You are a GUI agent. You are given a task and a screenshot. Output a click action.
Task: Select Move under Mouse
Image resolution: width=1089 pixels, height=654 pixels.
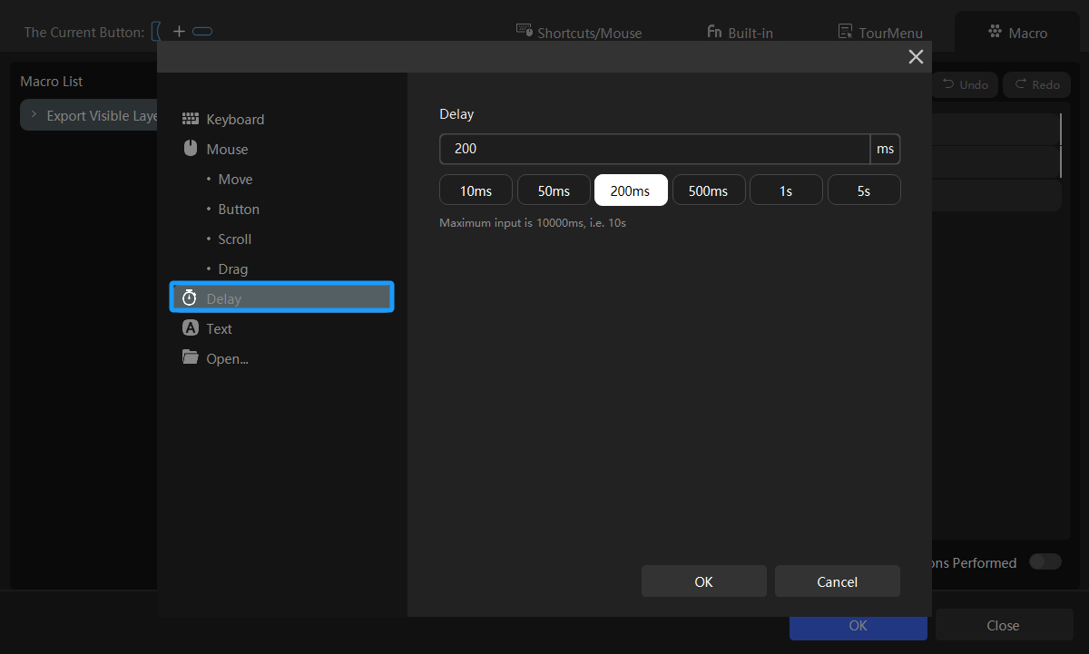pos(235,179)
